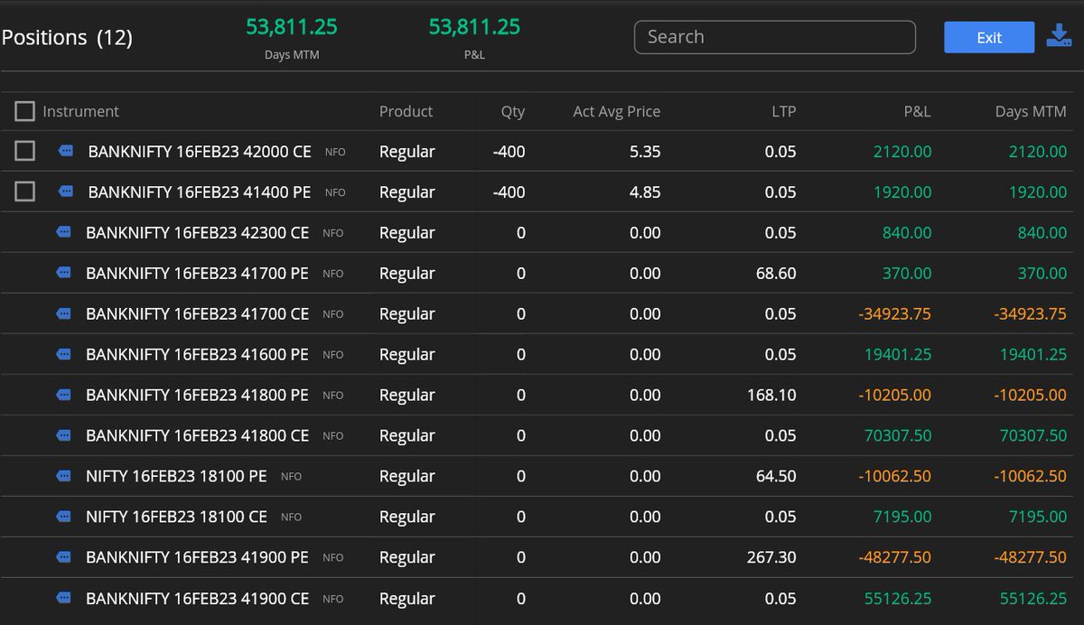Click the Search input field
The width and height of the screenshot is (1084, 625).
(x=774, y=37)
